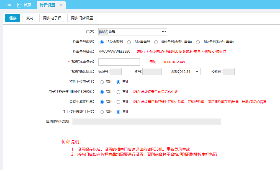Expand the 金额 dropdown arrow
This screenshot has height=170, width=280.
(197, 72)
